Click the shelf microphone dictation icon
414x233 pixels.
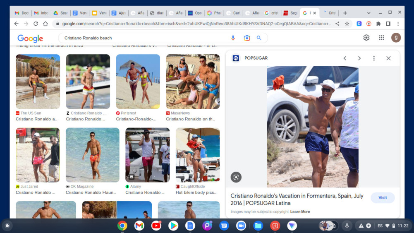coord(347,226)
